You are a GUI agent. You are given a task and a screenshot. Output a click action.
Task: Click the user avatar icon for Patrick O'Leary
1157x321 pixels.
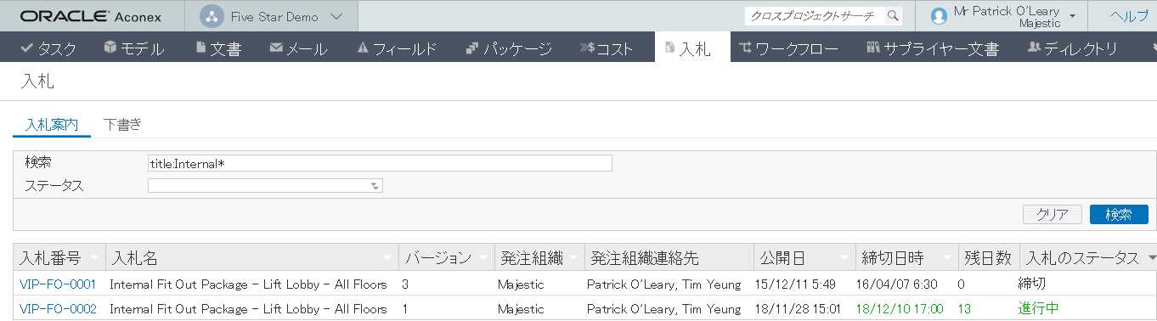click(939, 16)
